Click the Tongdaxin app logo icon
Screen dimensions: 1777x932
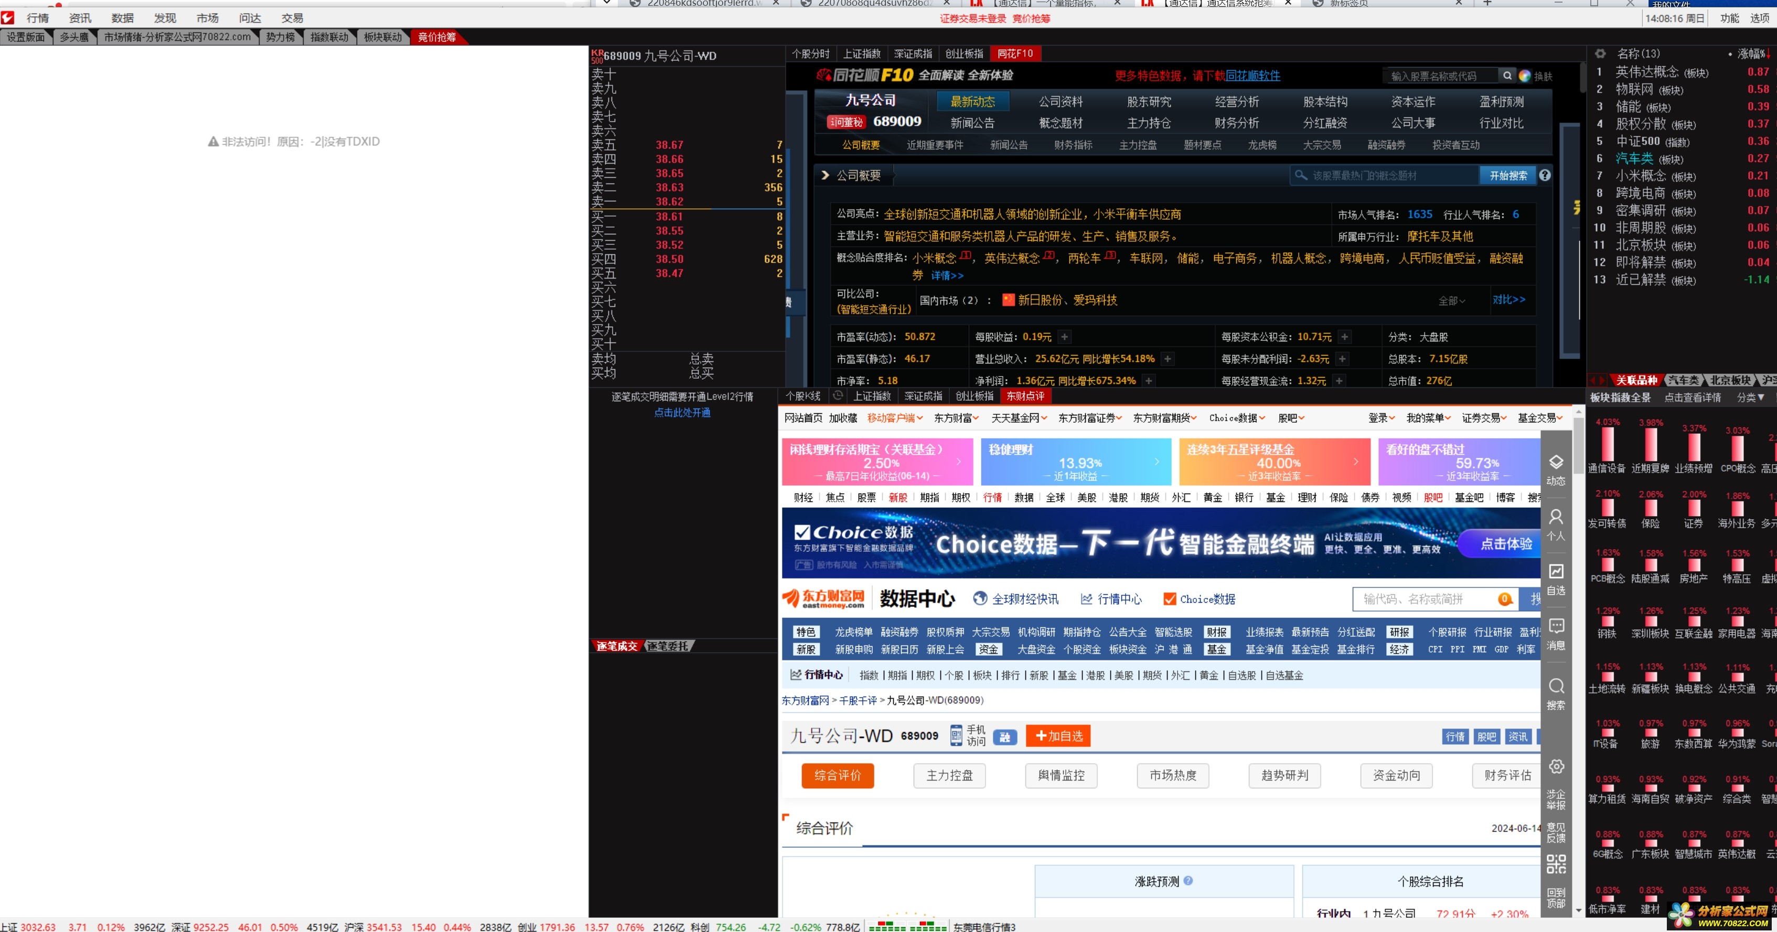[x=7, y=17]
